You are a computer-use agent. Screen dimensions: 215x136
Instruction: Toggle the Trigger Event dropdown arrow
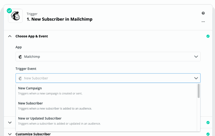click(196, 78)
